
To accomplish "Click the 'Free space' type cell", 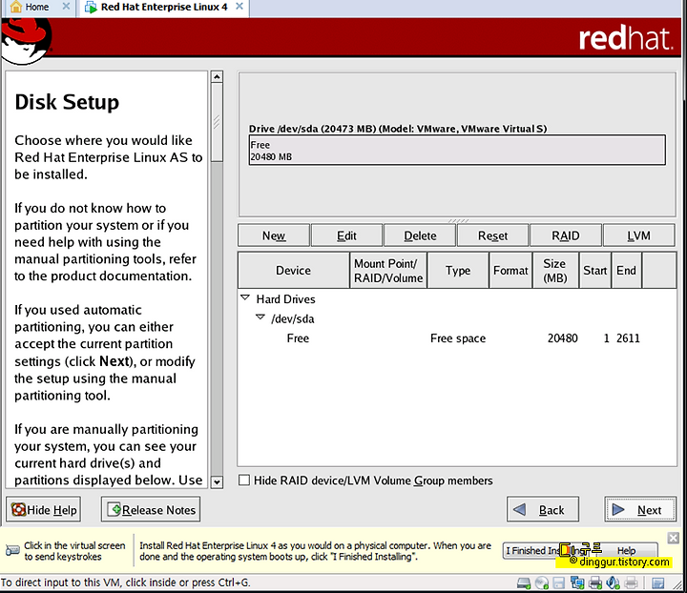I will point(458,338).
